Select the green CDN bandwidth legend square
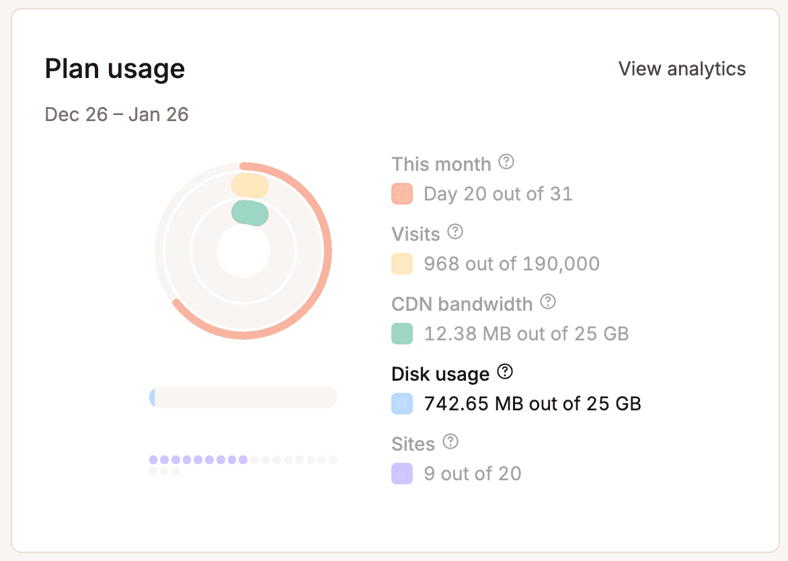 pyautogui.click(x=401, y=334)
